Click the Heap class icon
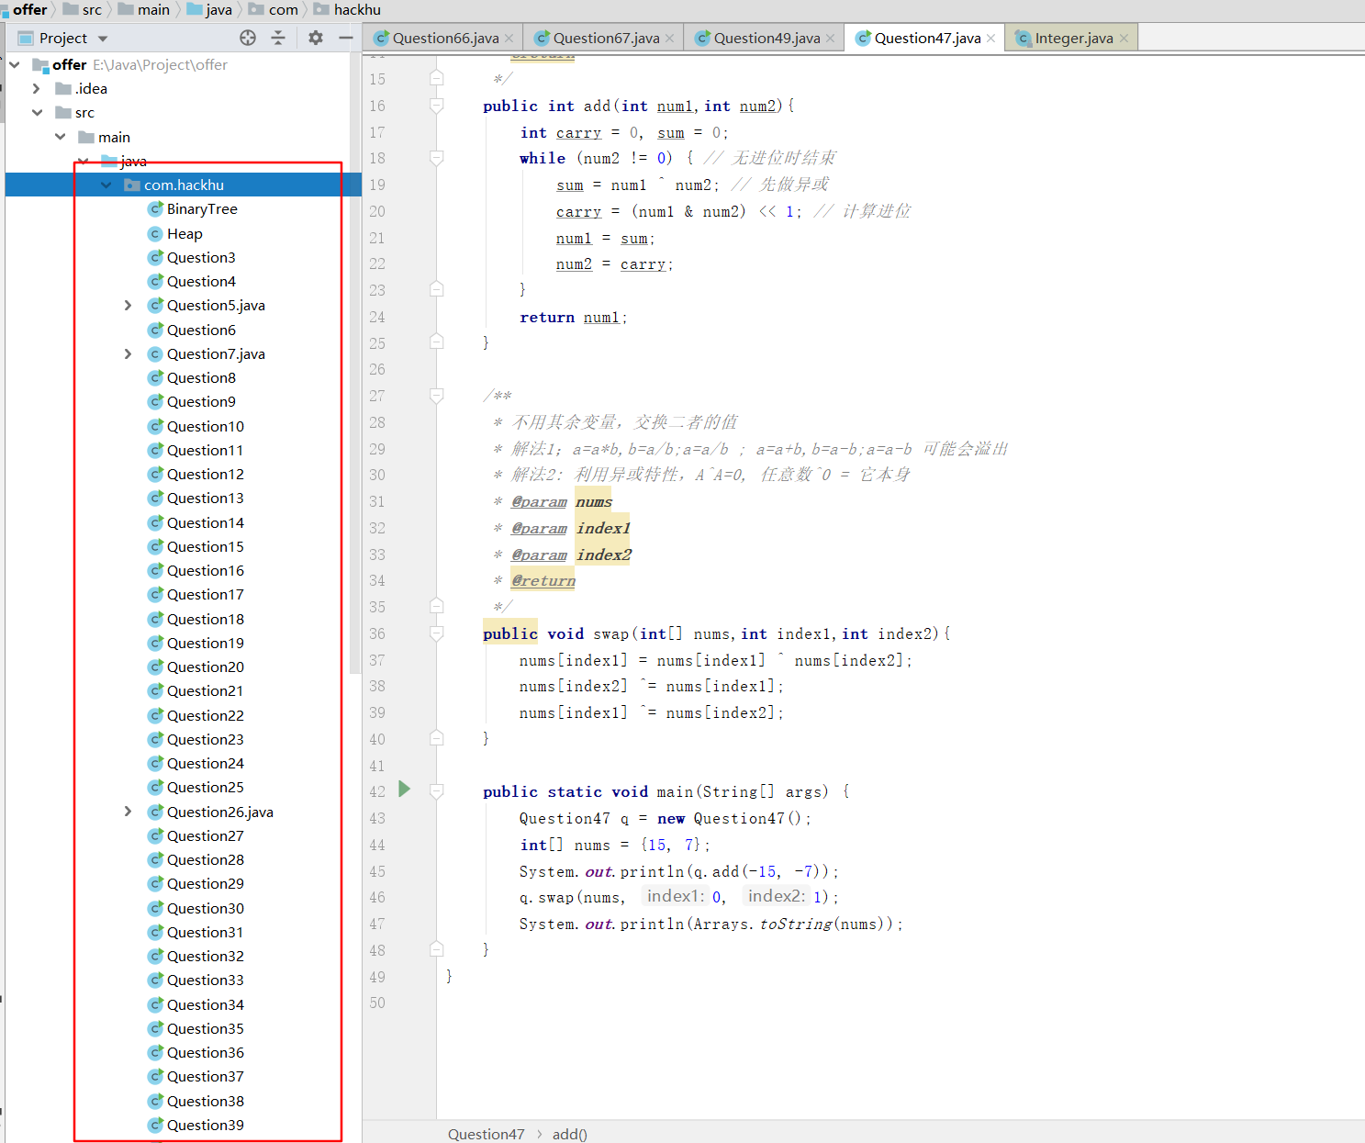1365x1143 pixels. [155, 233]
